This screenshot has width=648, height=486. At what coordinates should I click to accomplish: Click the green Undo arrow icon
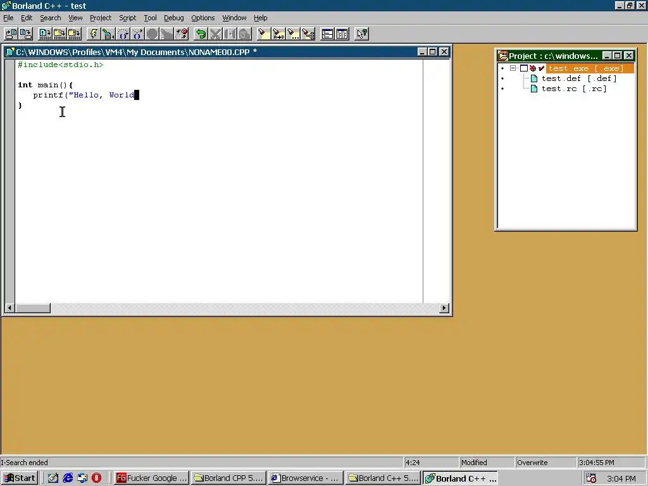[201, 34]
